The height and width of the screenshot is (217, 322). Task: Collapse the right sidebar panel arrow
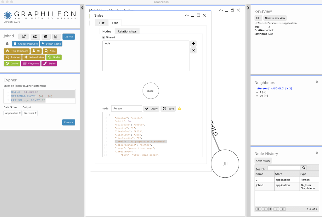coord(248,8)
